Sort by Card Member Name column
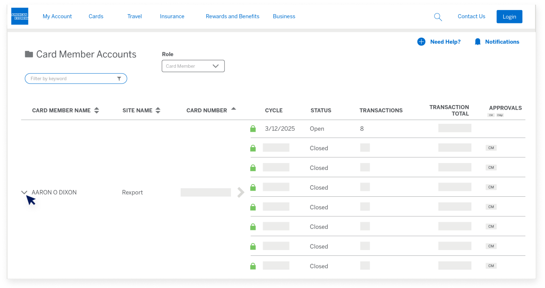Image resolution: width=545 pixels, height=288 pixels. pos(97,110)
